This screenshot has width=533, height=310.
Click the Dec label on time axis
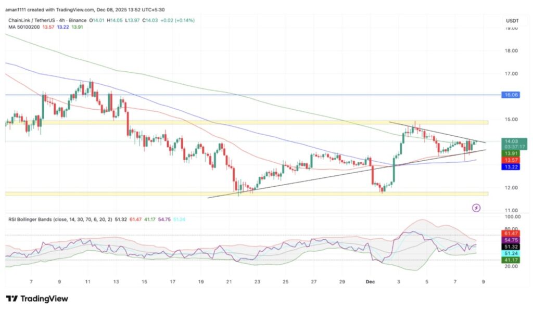[x=370, y=281]
